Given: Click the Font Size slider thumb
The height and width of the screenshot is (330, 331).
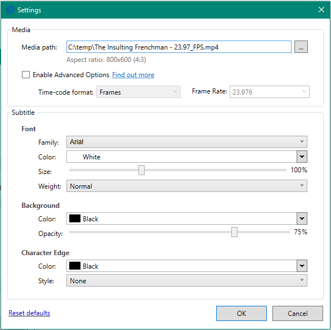Looking at the screenshot, I should [x=141, y=170].
